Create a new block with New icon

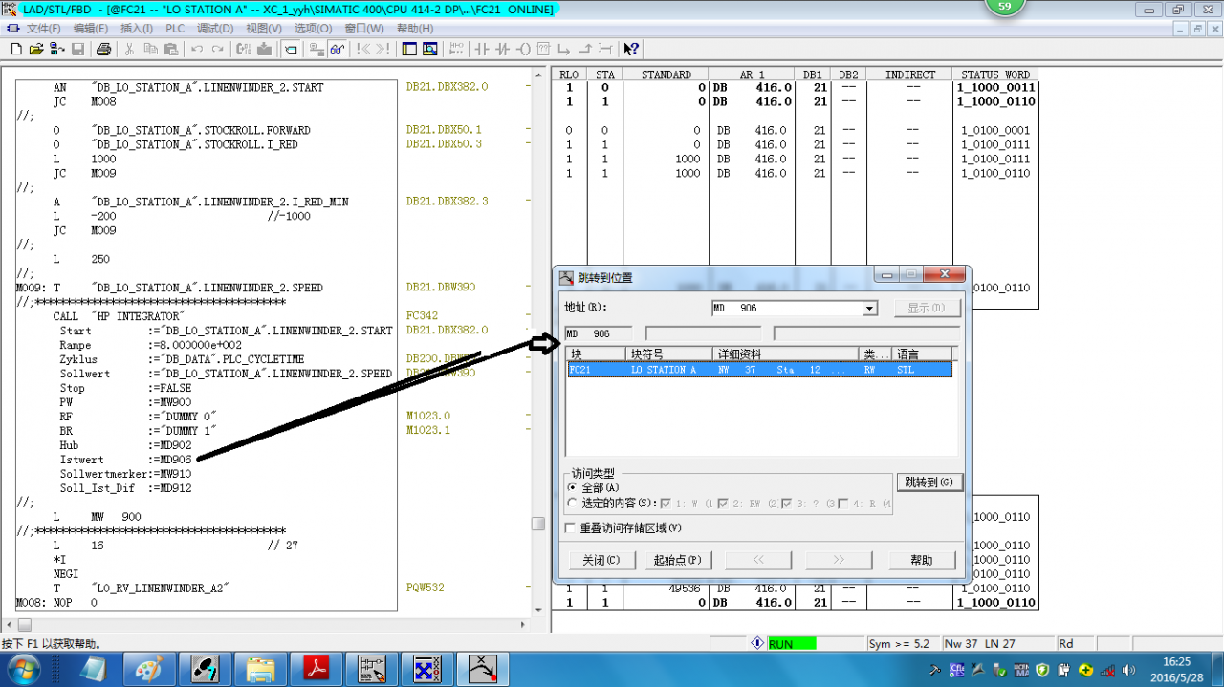tap(15, 49)
